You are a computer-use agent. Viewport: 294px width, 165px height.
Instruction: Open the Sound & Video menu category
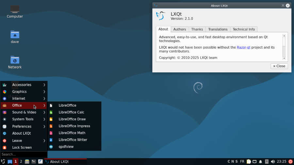(x=24, y=112)
